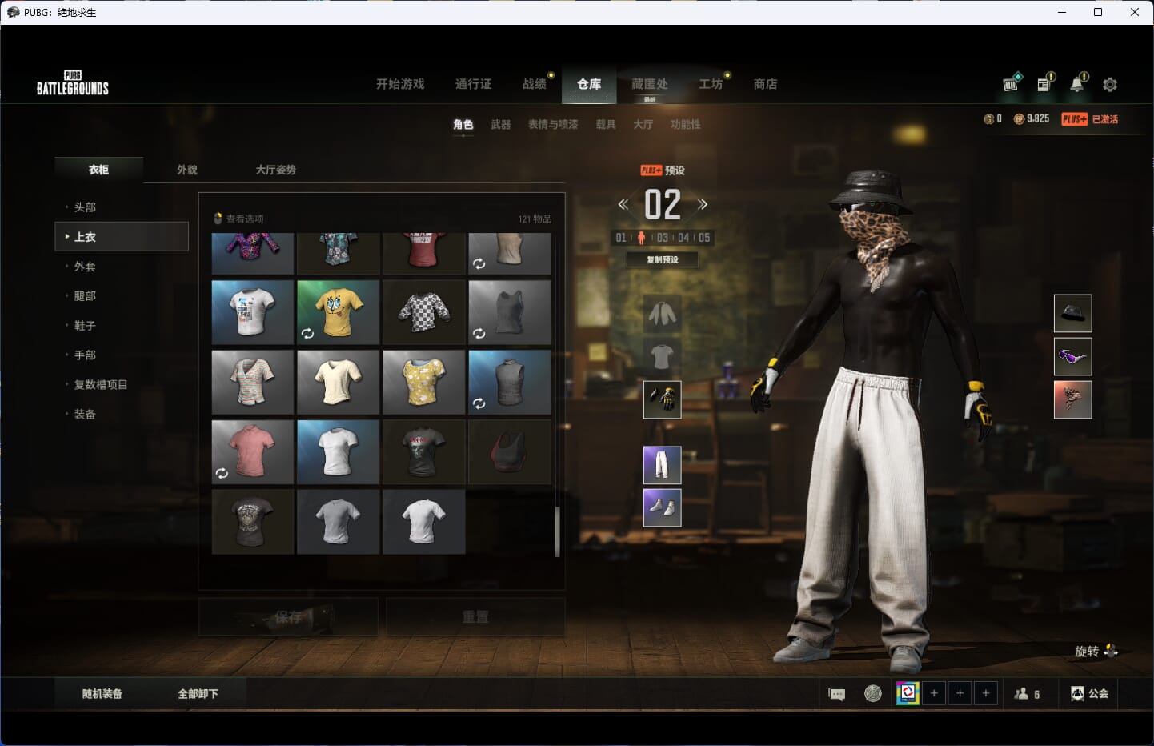Open the 通行证 pass tab
1154x746 pixels.
tap(473, 84)
